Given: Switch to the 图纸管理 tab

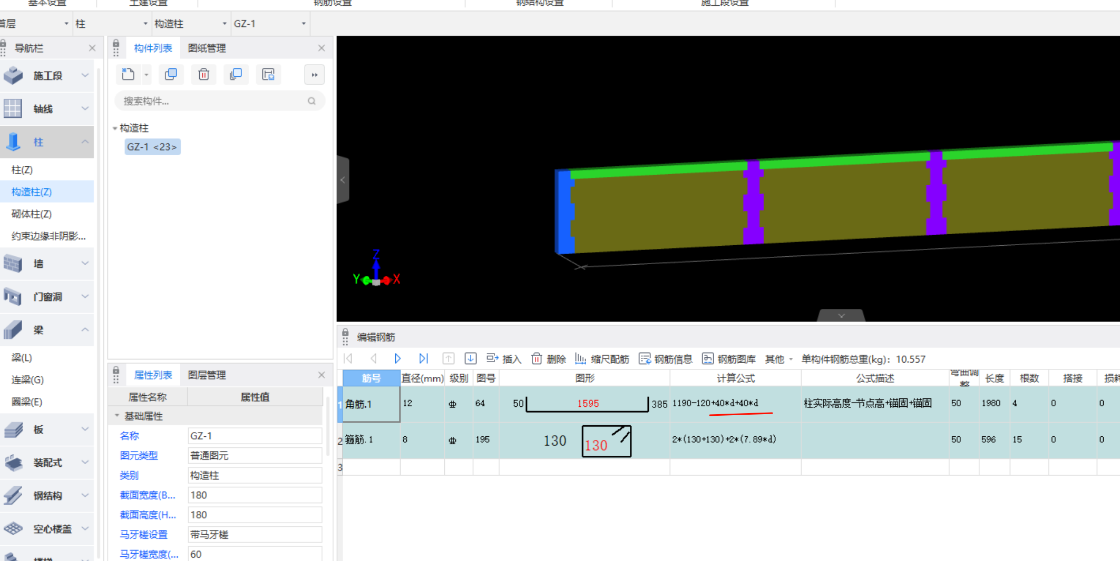Looking at the screenshot, I should pyautogui.click(x=207, y=48).
